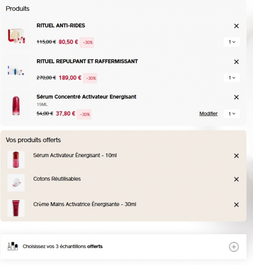
Task: Click the plus icon for free samples
Action: [234, 247]
